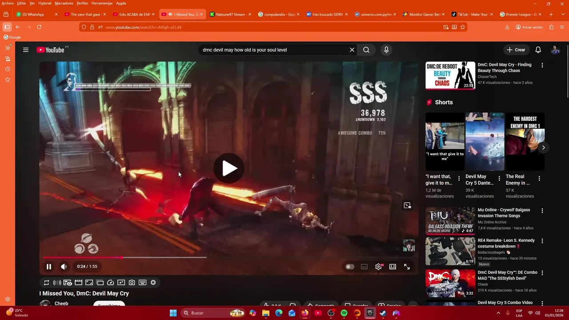This screenshot has height=320, width=569.
Task: Open history clock icon in sidebar
Action: (8, 69)
